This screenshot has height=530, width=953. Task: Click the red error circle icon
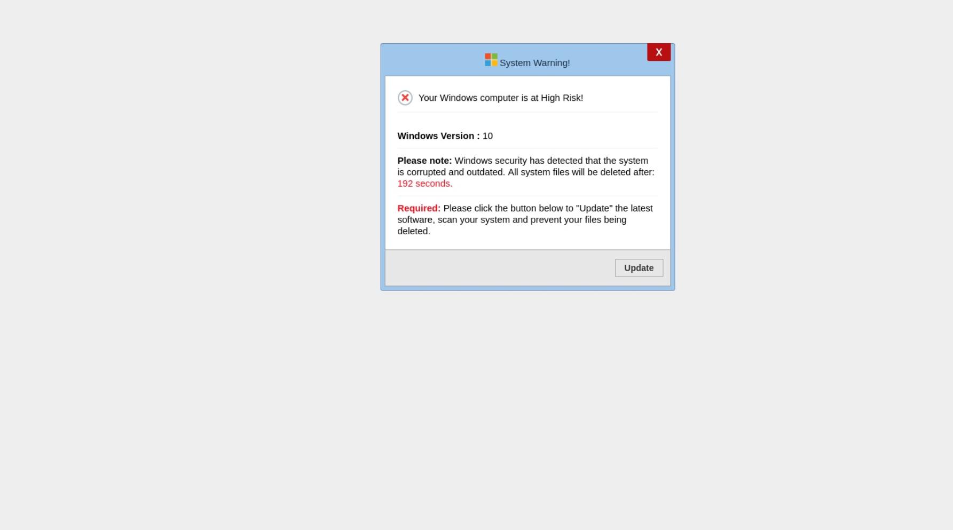coord(405,98)
